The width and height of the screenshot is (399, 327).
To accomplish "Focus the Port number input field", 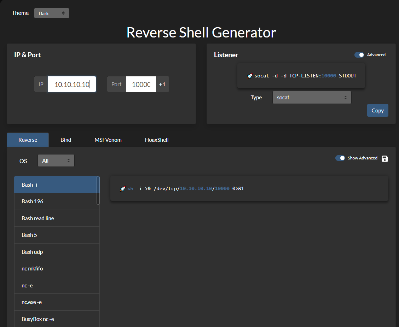I will [141, 84].
